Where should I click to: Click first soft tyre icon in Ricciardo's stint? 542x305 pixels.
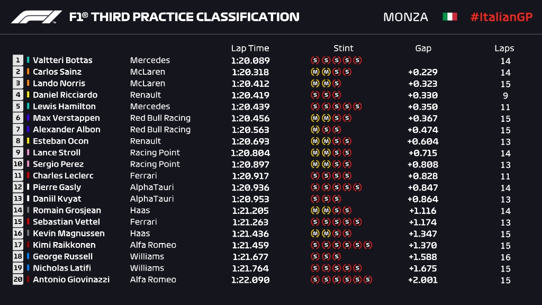point(315,95)
